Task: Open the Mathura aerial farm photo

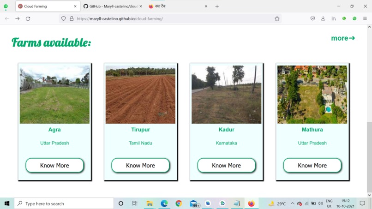Action: click(x=312, y=95)
